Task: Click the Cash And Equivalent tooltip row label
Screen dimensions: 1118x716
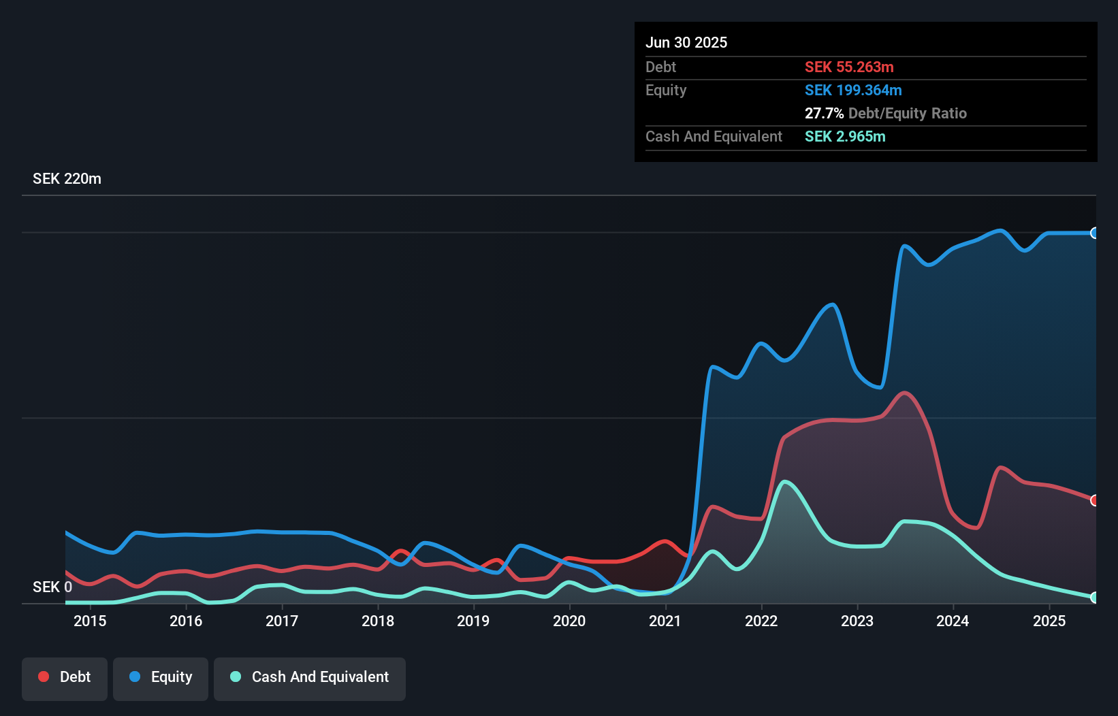Action: pyautogui.click(x=714, y=136)
